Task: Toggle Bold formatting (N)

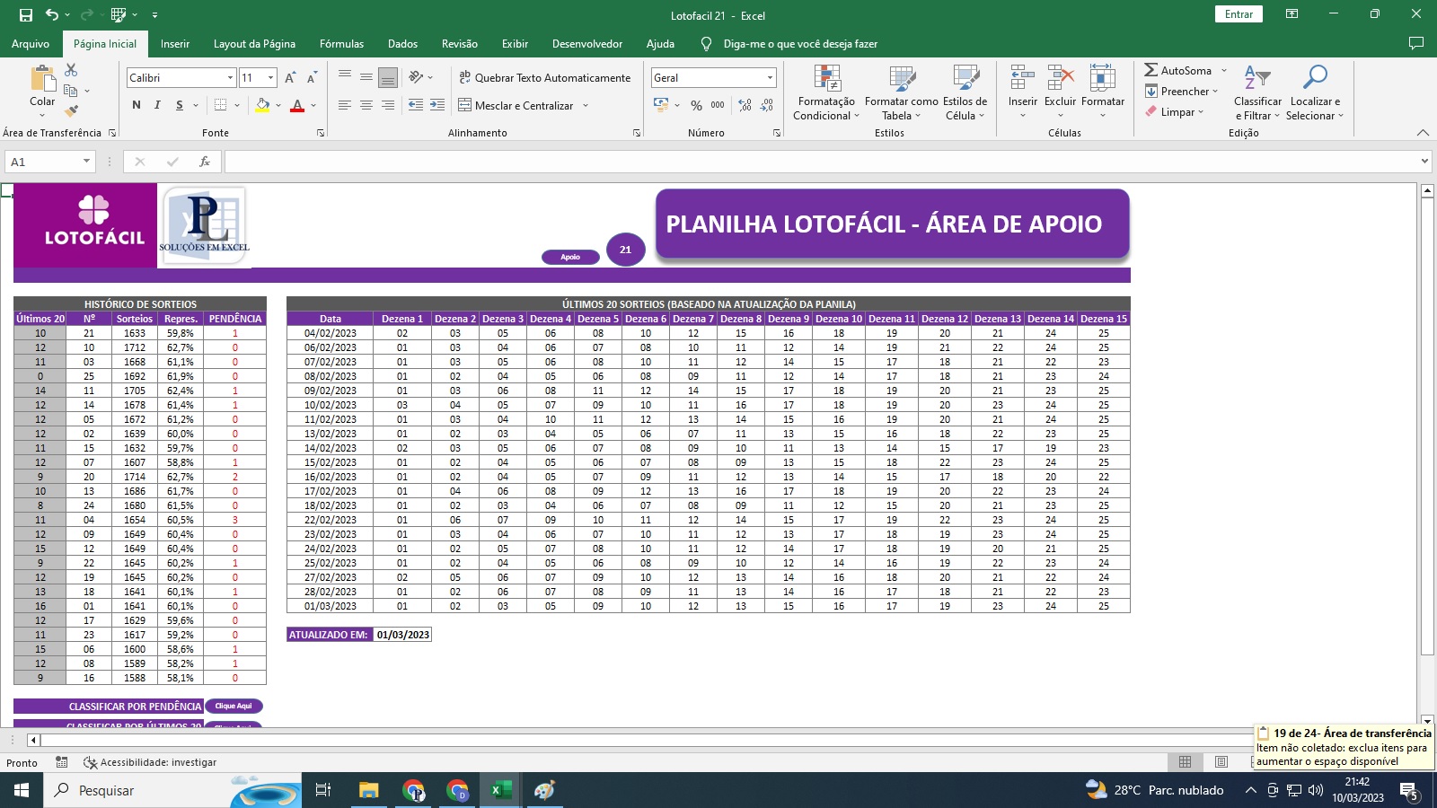Action: pos(137,105)
